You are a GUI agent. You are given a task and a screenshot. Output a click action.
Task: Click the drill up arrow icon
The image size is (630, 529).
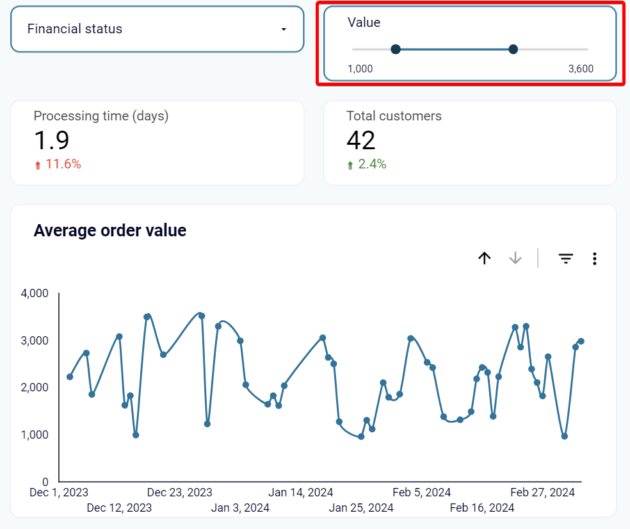[485, 258]
